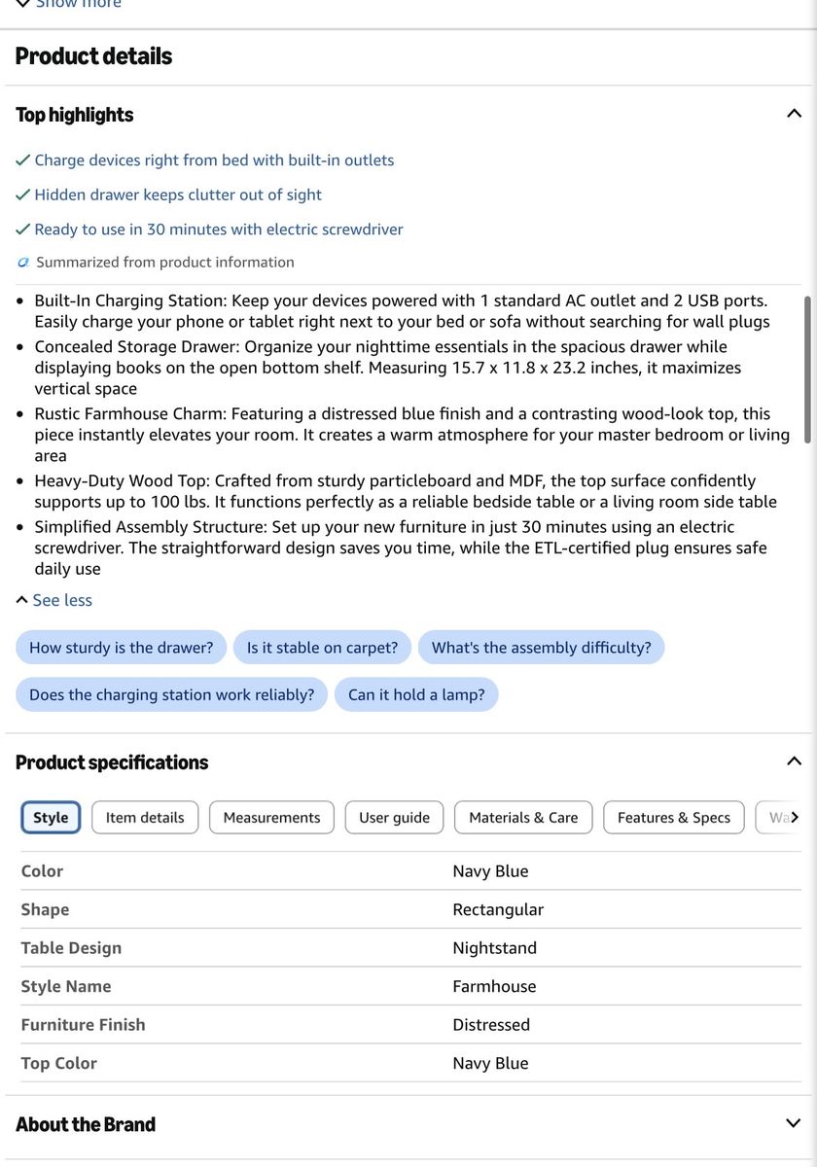
Task: Expand the About the Brand section
Action: [794, 1123]
